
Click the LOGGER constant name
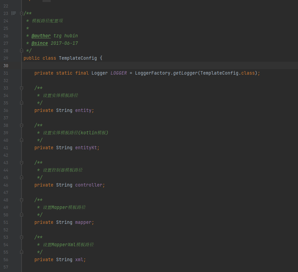pos(118,73)
